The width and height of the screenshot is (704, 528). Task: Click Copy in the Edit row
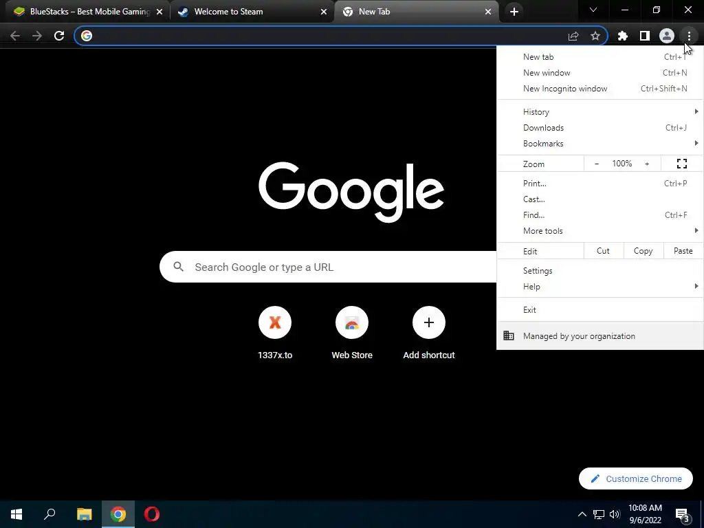point(643,251)
